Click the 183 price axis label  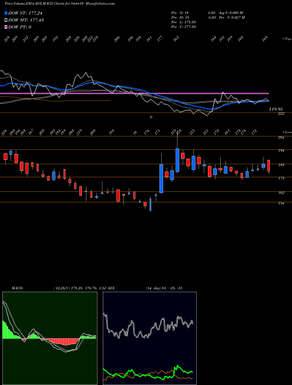coord(281,165)
